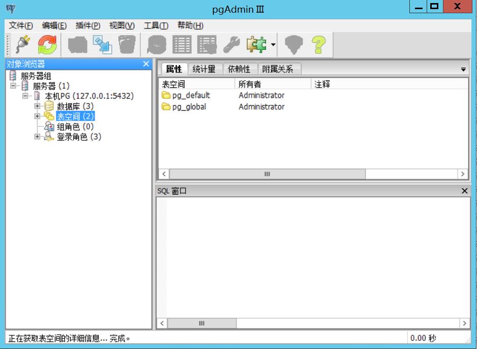Click the 服务器组 server group icon

(x=13, y=75)
